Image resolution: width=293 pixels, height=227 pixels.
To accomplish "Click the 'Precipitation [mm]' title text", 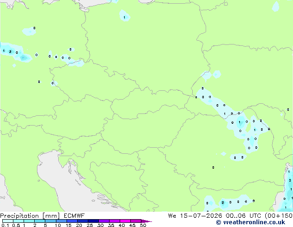I will pyautogui.click(x=30, y=216).
